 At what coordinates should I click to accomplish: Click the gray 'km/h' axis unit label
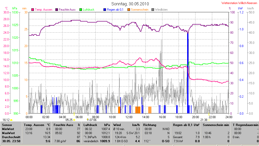(251, 8)
